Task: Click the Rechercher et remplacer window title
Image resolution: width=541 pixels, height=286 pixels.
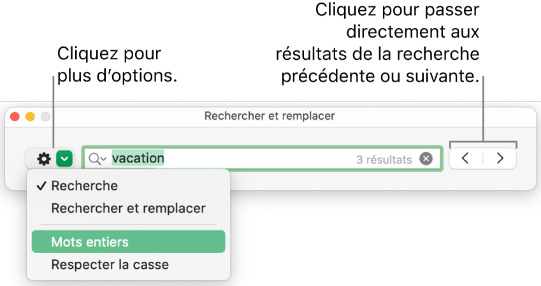Action: (270, 117)
